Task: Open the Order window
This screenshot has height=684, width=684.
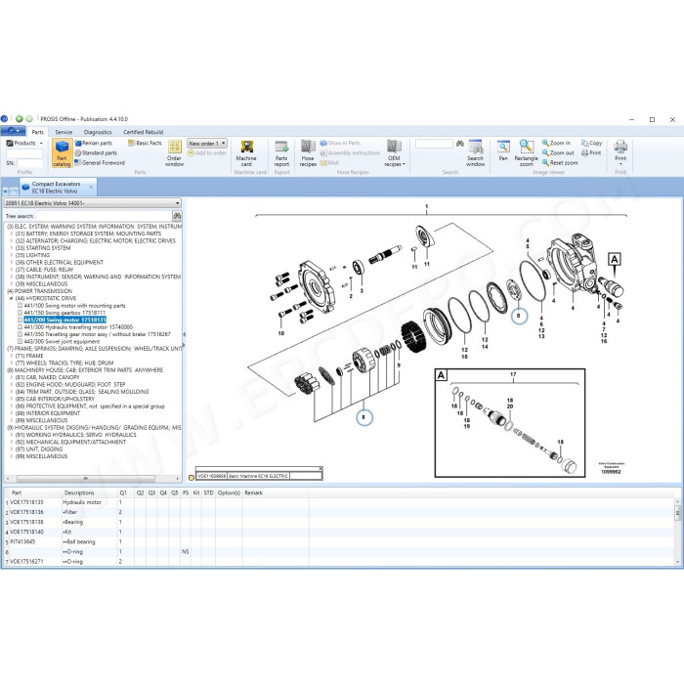Action: pyautogui.click(x=175, y=153)
